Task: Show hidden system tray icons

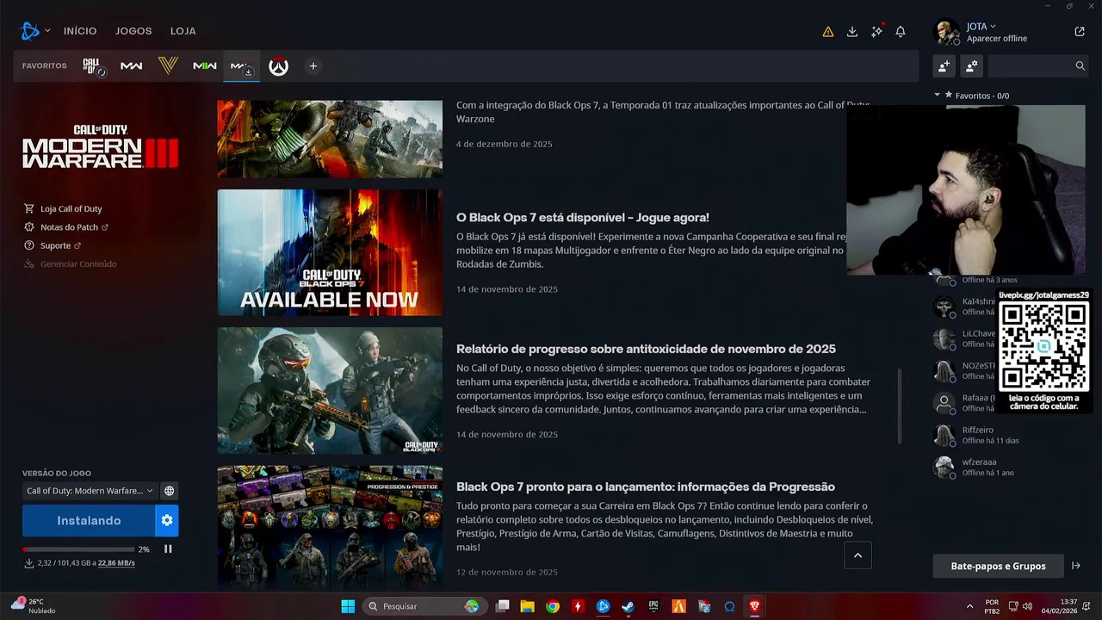Action: pyautogui.click(x=970, y=606)
